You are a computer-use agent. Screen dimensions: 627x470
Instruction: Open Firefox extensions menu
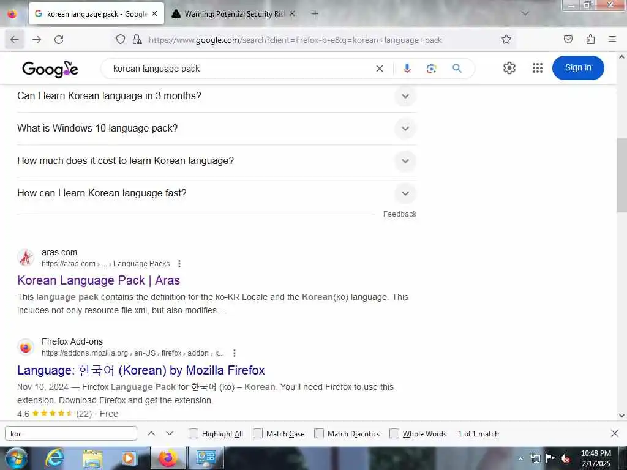pos(591,40)
